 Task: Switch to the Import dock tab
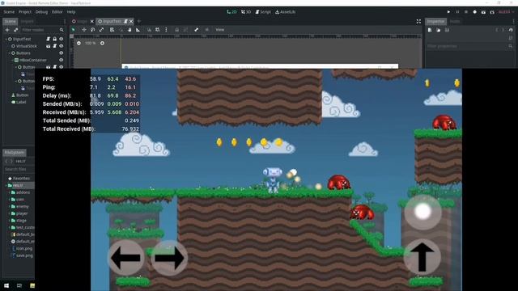pyautogui.click(x=27, y=22)
